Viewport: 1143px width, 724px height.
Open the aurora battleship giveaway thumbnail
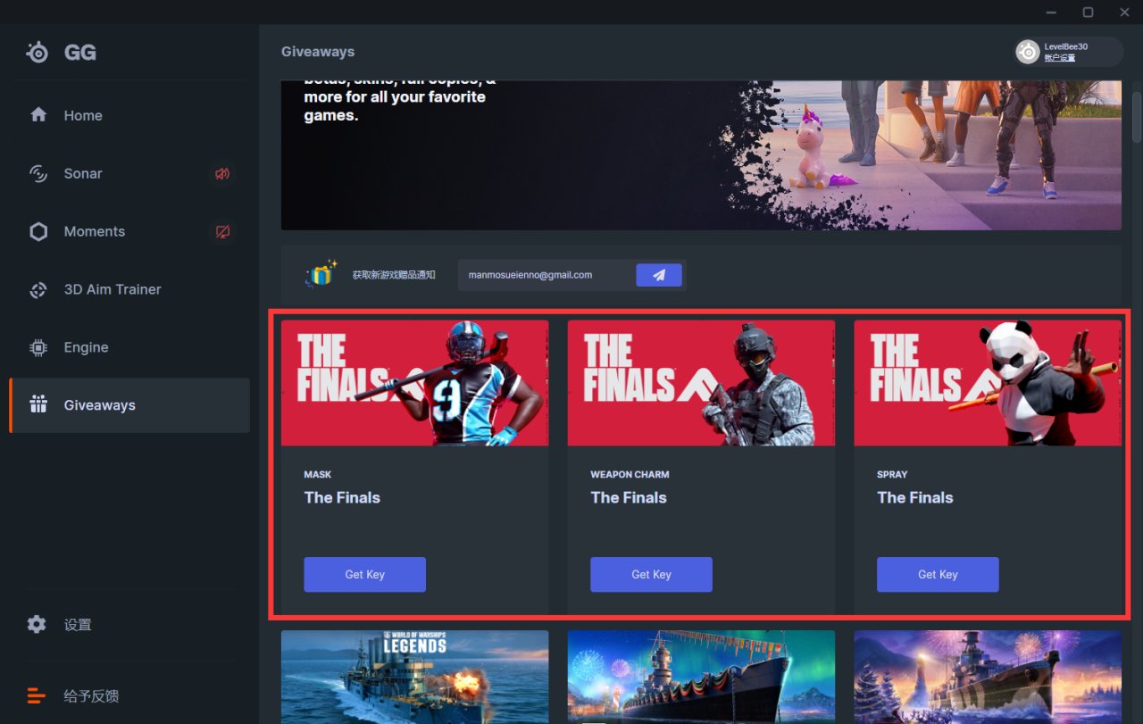(701, 678)
